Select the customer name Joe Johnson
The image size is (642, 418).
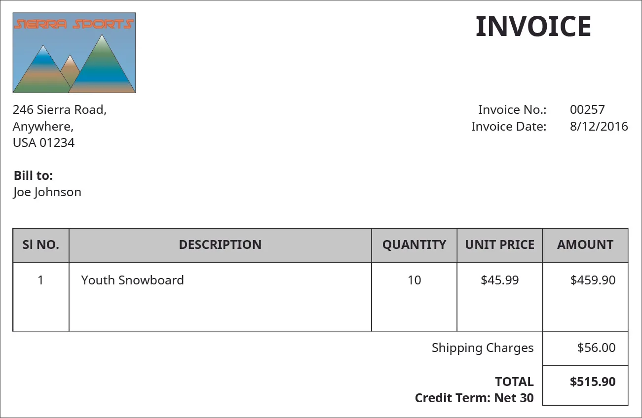(x=47, y=192)
